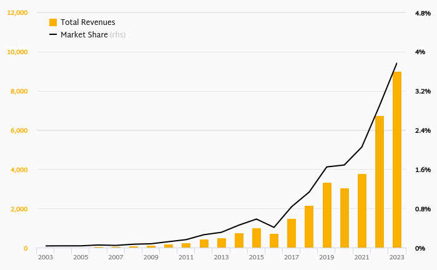Click the 2016 revenue bar
This screenshot has height=270, width=437.
[274, 241]
